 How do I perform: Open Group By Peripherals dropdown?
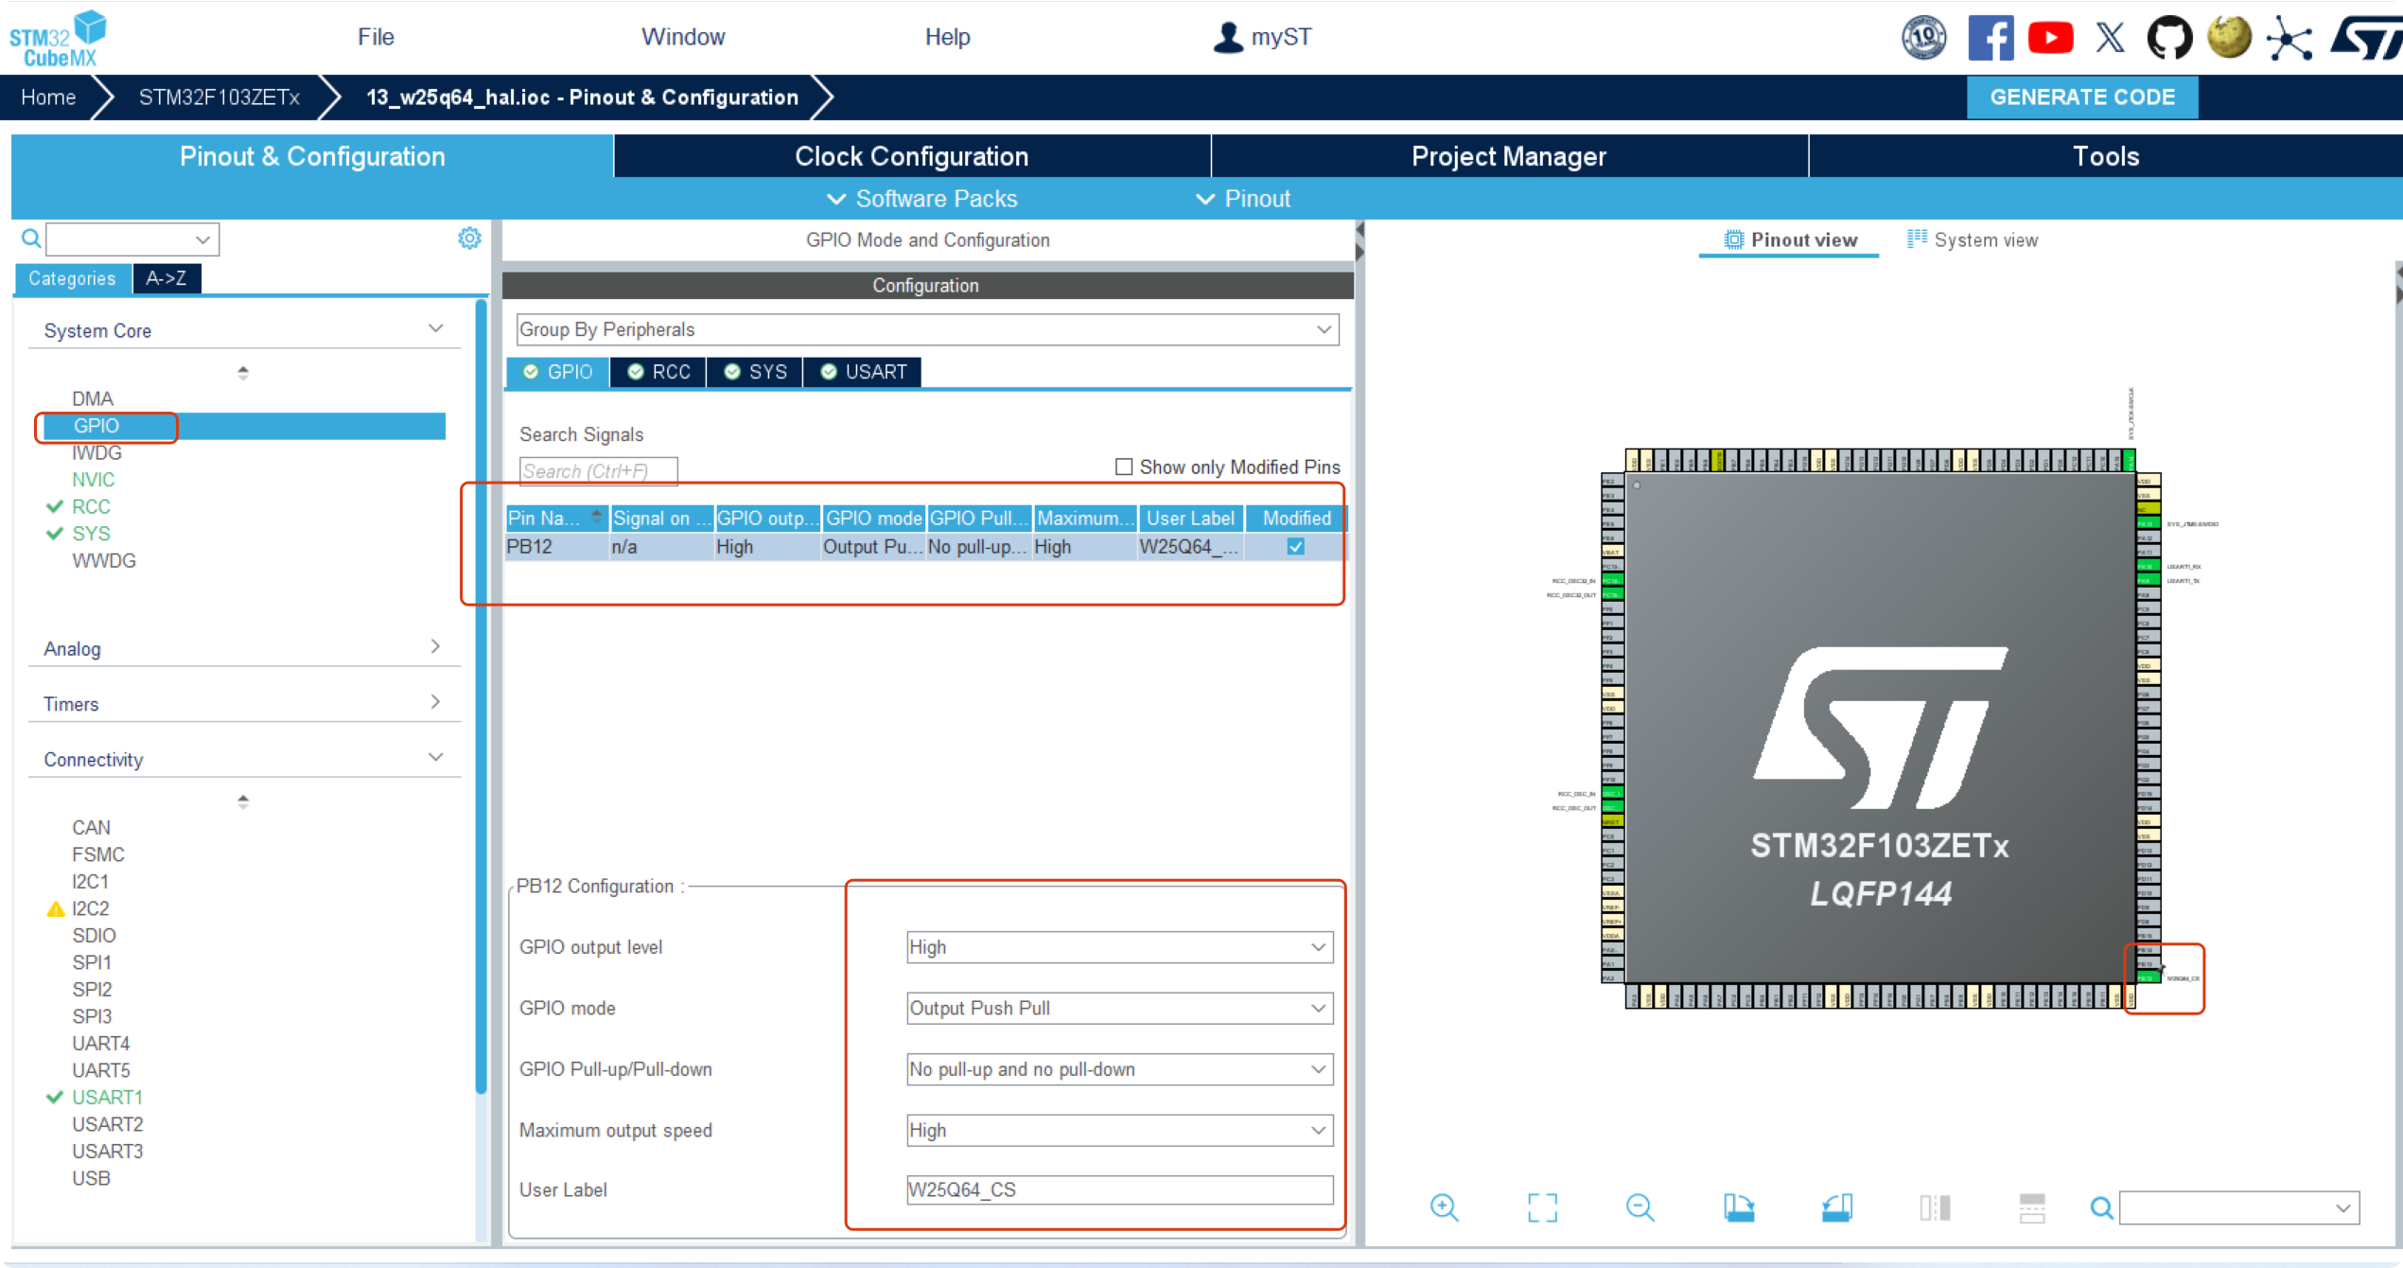click(x=926, y=329)
